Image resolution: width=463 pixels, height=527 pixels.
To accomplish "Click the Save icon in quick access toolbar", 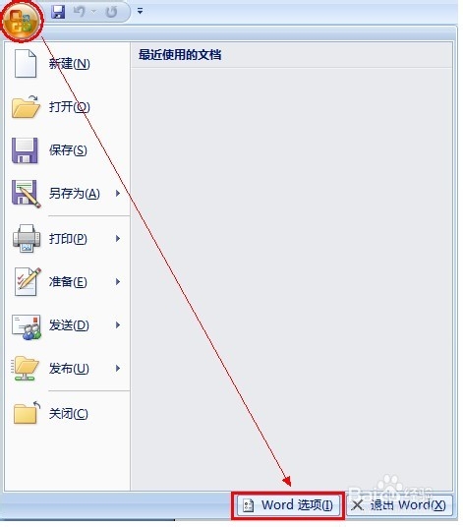I will pyautogui.click(x=58, y=12).
